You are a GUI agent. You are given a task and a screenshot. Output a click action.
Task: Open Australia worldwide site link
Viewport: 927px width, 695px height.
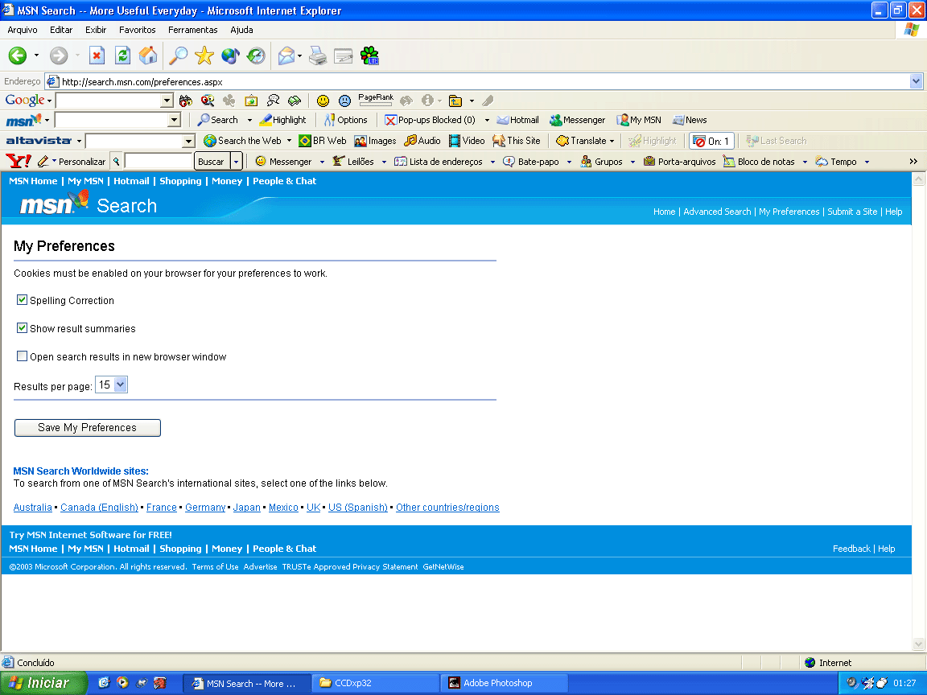[x=32, y=507]
